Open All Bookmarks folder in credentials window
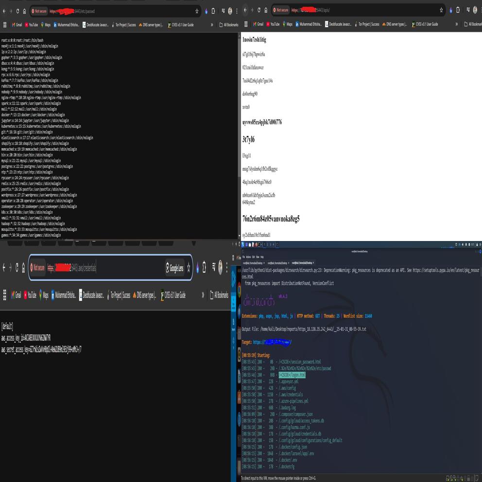The width and height of the screenshot is (482, 482). tap(219, 295)
